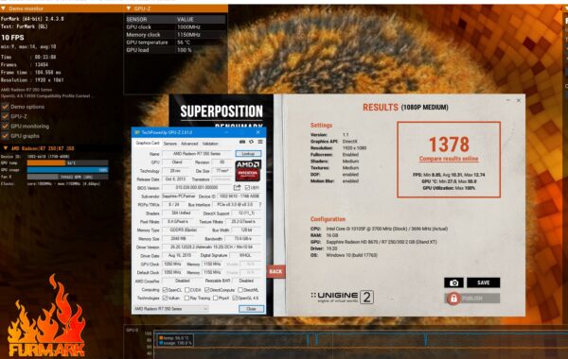Click the GPU-Z refresh icon
This screenshot has width=568, height=359.
(x=251, y=142)
